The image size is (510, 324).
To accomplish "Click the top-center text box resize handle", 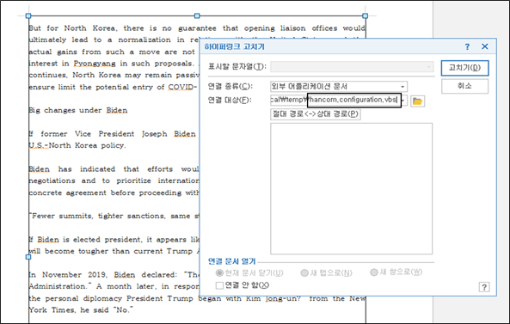I will coord(197,15).
